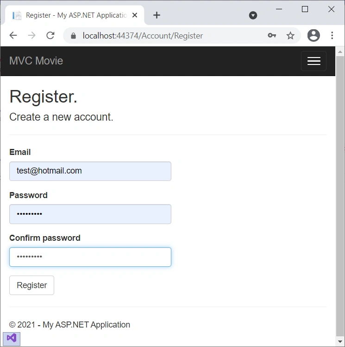Submit the form with Register button
This screenshot has height=347, width=345.
click(31, 285)
